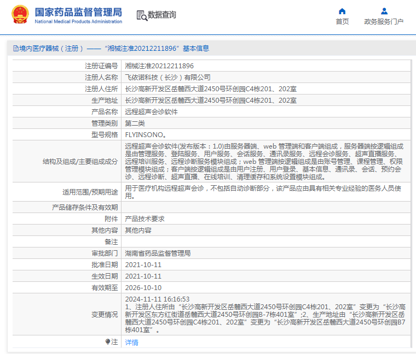Click the 产品名称 label
This screenshot has width=416, height=354.
pos(105,112)
